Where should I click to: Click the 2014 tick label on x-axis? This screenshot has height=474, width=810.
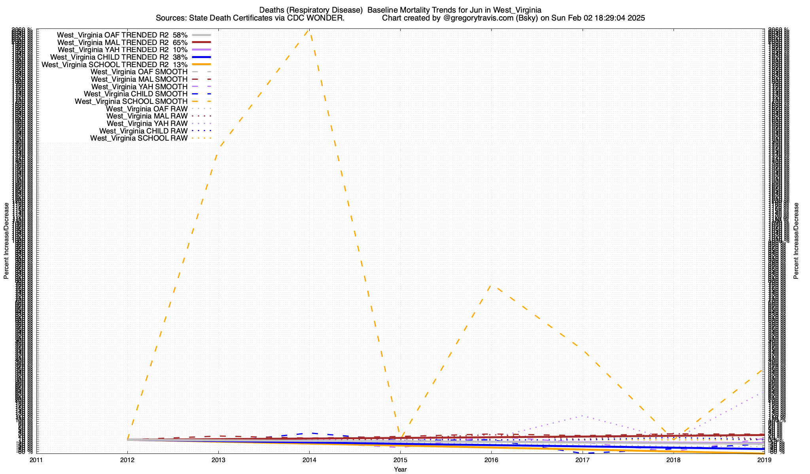click(309, 460)
